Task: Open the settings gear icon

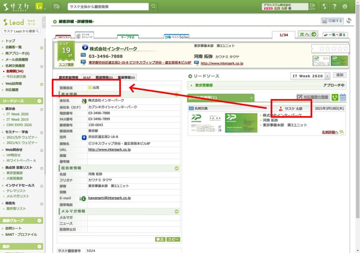Action: point(345,6)
